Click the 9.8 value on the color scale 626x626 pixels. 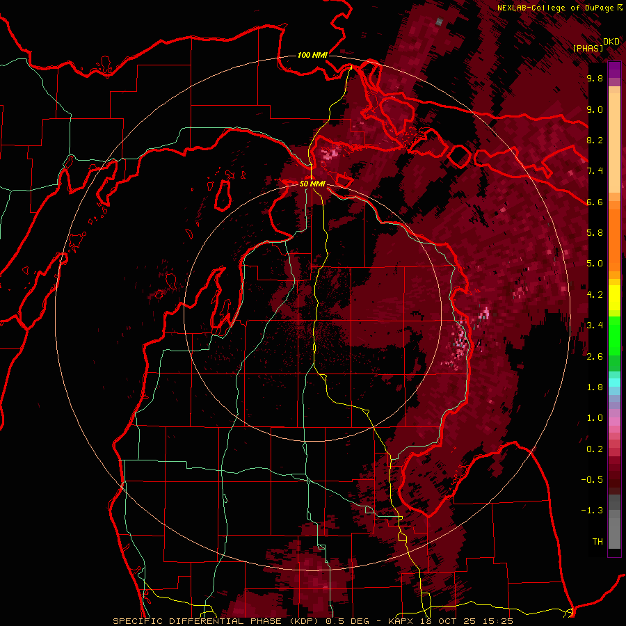click(595, 79)
